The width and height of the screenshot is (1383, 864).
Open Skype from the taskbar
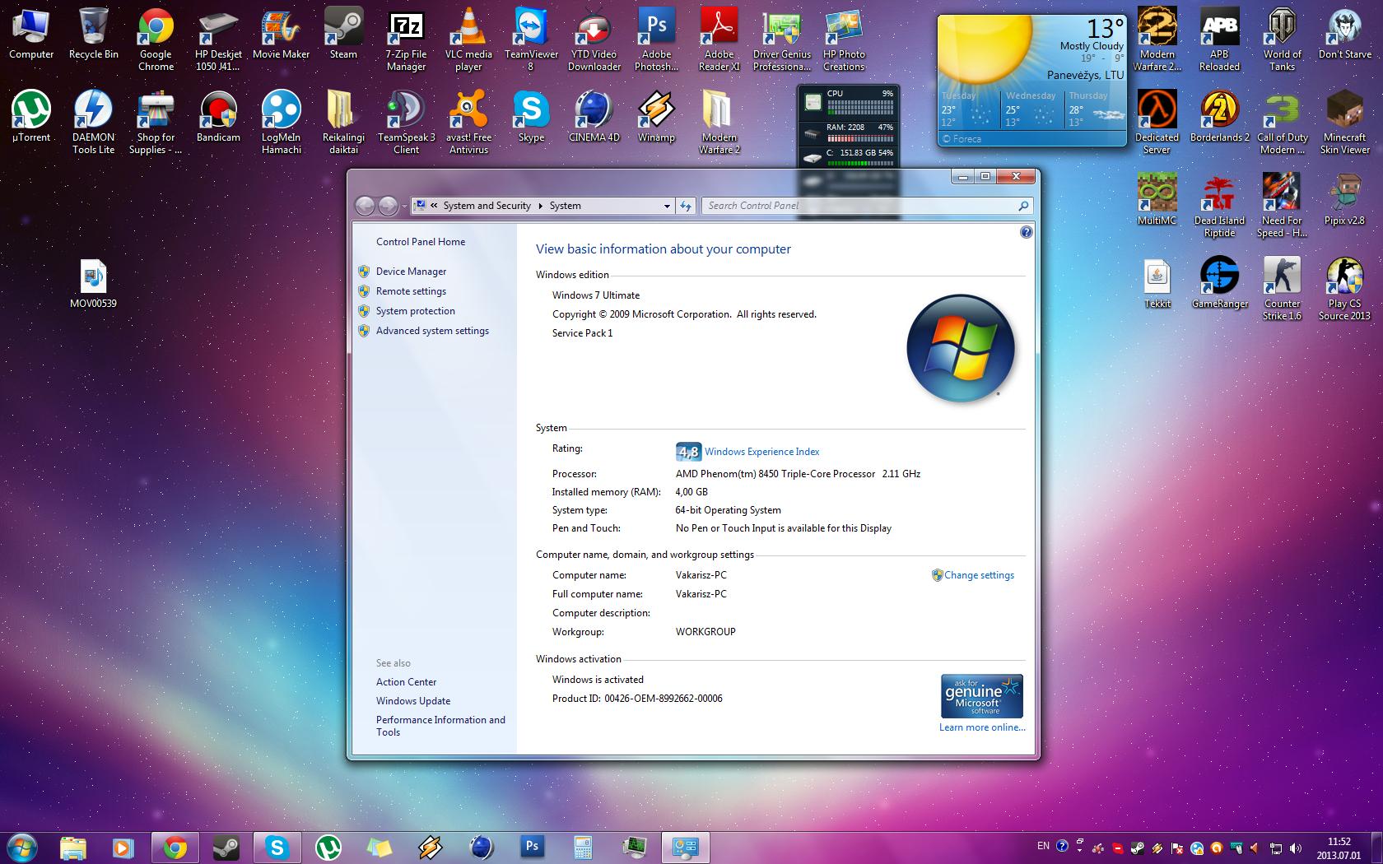click(x=277, y=847)
